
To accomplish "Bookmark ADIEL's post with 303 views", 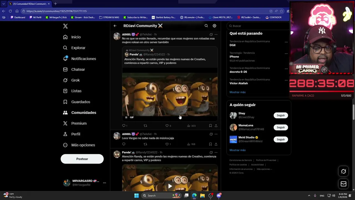I will click(211, 126).
